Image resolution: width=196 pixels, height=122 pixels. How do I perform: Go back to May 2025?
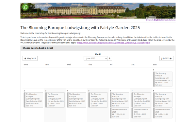point(30,58)
